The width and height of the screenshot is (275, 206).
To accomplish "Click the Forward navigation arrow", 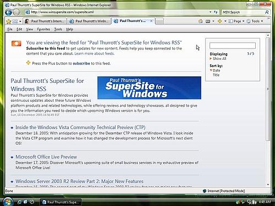I will tap(16, 12).
